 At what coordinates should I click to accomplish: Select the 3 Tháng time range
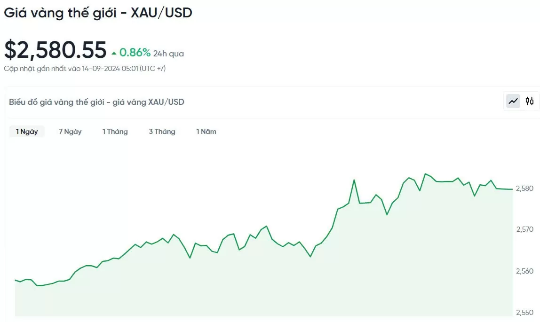pos(162,132)
